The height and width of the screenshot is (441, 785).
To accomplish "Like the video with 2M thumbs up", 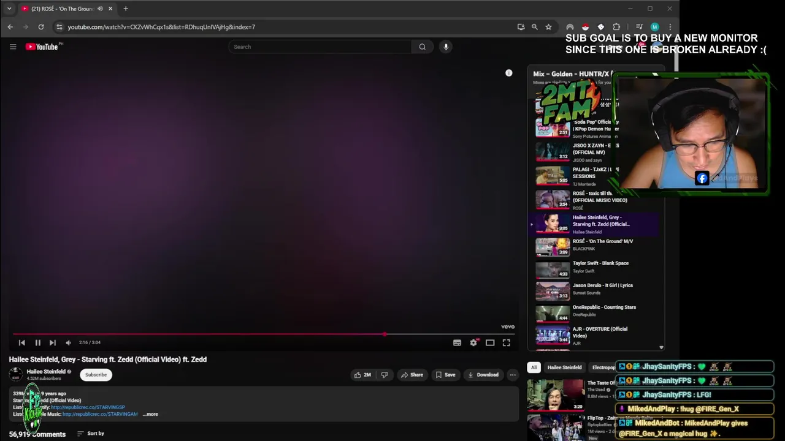I will (x=362, y=375).
